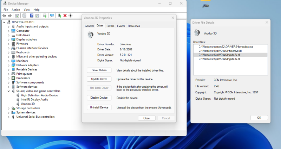Click the speaker icon in Voodoo 3D Properties
Screen dimensions: 281x149
(91, 34)
